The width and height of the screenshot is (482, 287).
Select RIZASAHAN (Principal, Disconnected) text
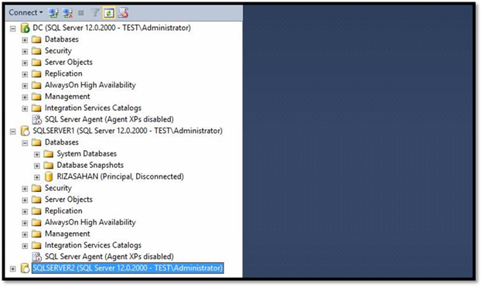(x=120, y=176)
